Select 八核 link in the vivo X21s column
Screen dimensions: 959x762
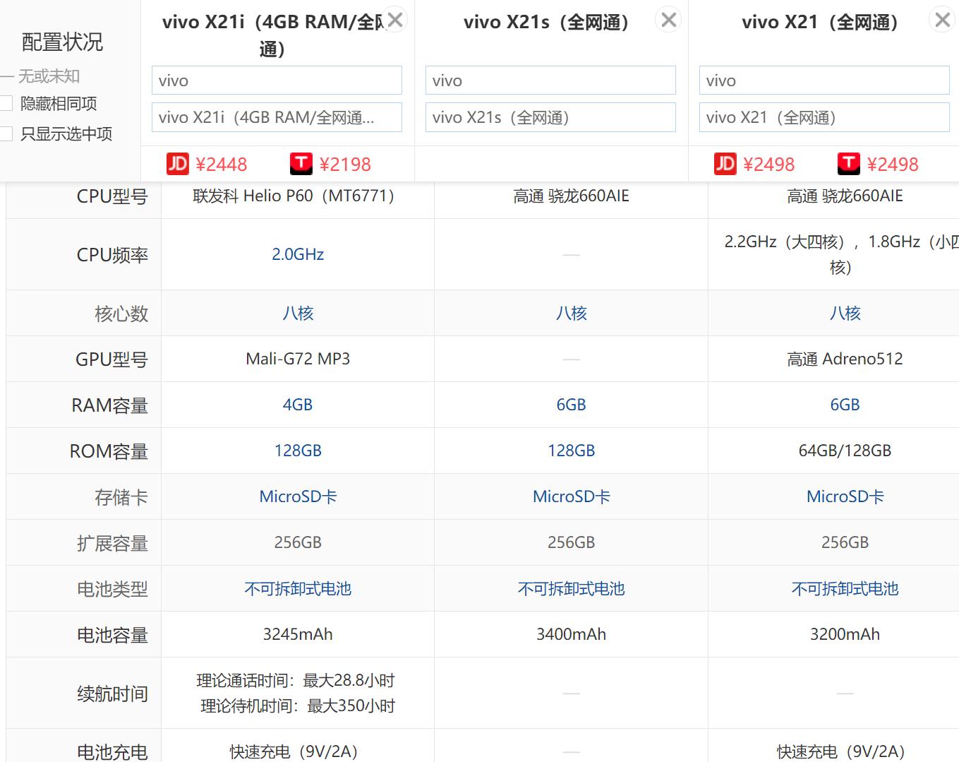click(571, 313)
